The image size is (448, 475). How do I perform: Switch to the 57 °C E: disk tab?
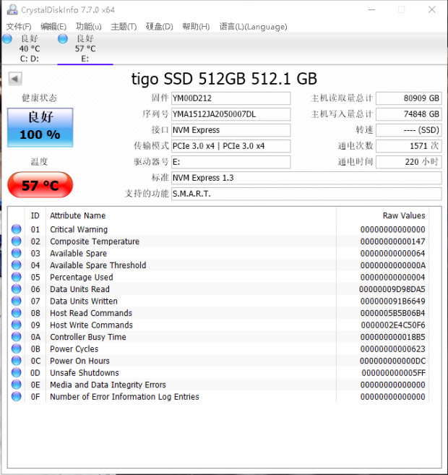click(x=85, y=48)
